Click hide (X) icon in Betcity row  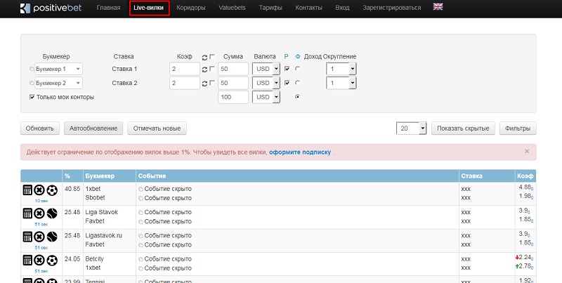(39, 260)
